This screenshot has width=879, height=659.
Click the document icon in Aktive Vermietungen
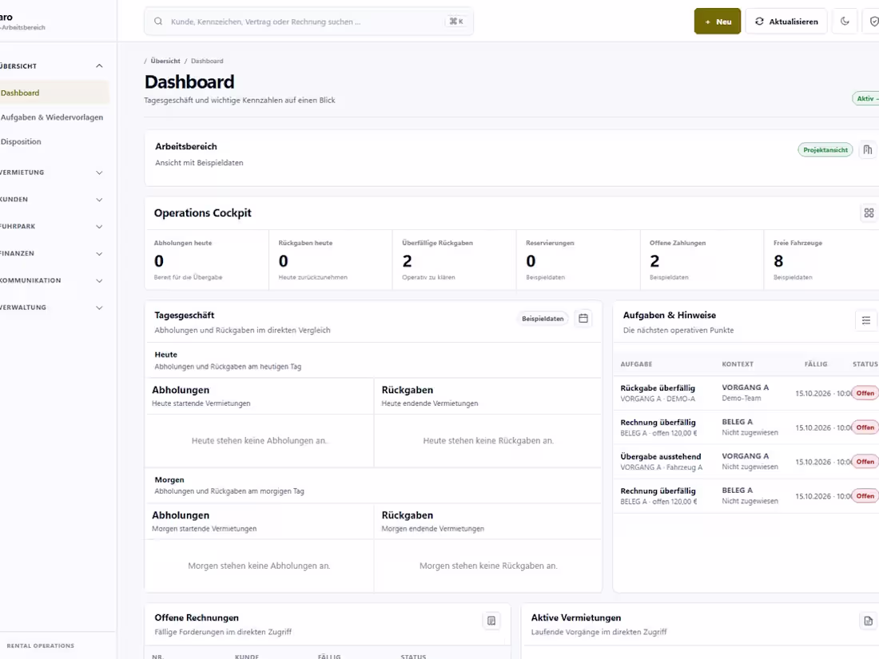pyautogui.click(x=868, y=621)
